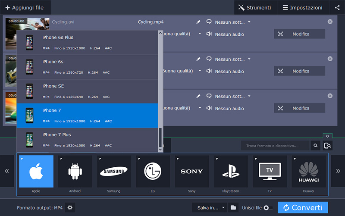Select the PlayStation device category
The width and height of the screenshot is (345, 216).
(231, 172)
